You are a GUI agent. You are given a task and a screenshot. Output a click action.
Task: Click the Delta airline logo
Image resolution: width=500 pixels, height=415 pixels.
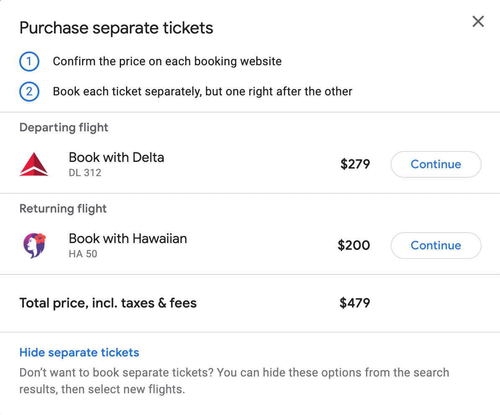click(x=34, y=164)
